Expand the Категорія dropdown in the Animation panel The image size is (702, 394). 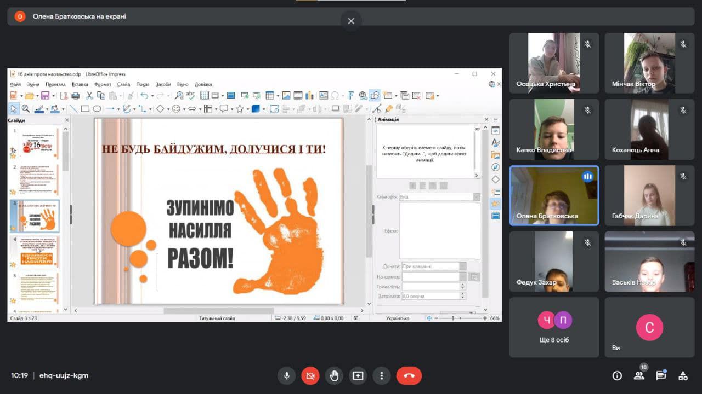476,196
